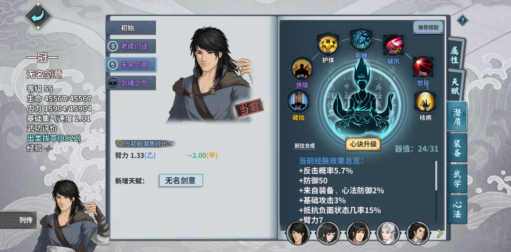Image resolution: width=511 pixels, height=252 pixels.
Task: Open the help question mark icon
Action: pyautogui.click(x=462, y=21)
